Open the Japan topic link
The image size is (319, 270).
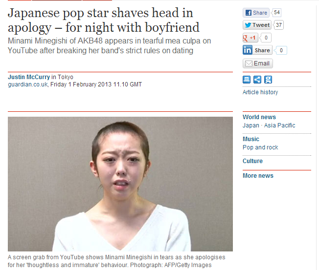pos(251,125)
